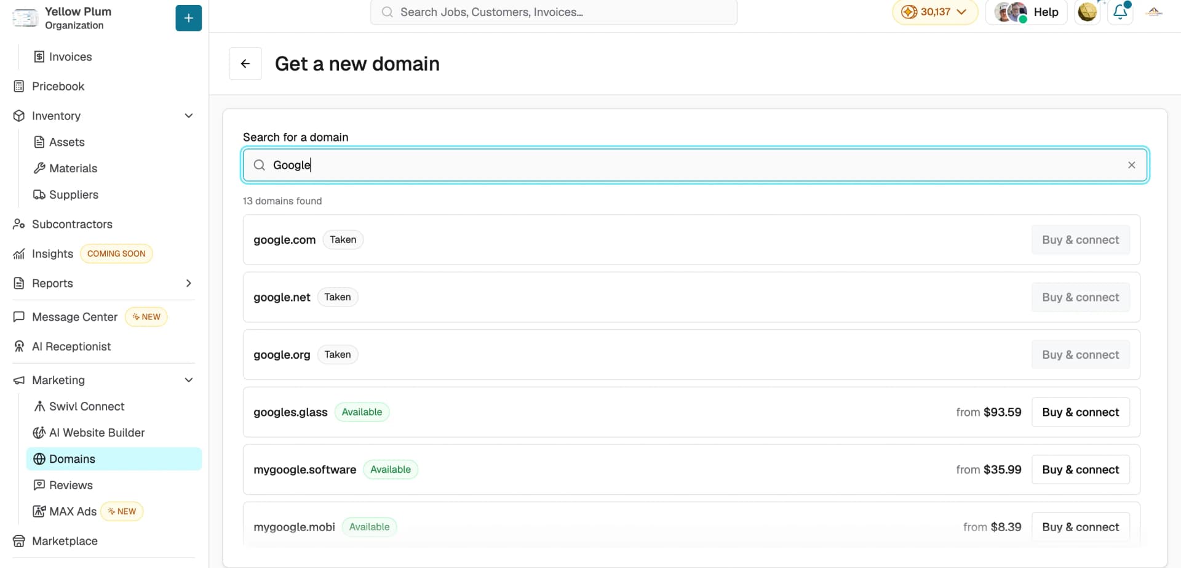Open Insights section
Viewport: 1181px width, 568px height.
pyautogui.click(x=52, y=254)
